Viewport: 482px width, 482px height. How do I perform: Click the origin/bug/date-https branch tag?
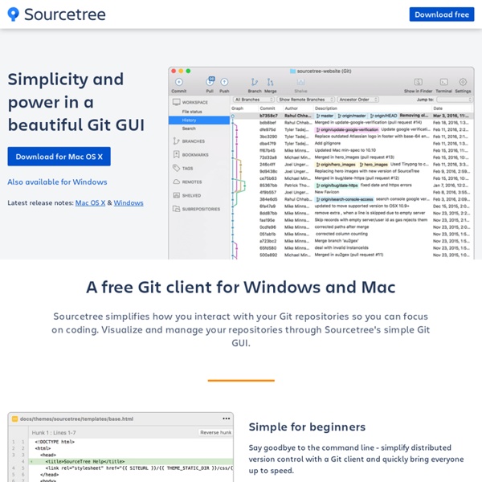pos(337,186)
